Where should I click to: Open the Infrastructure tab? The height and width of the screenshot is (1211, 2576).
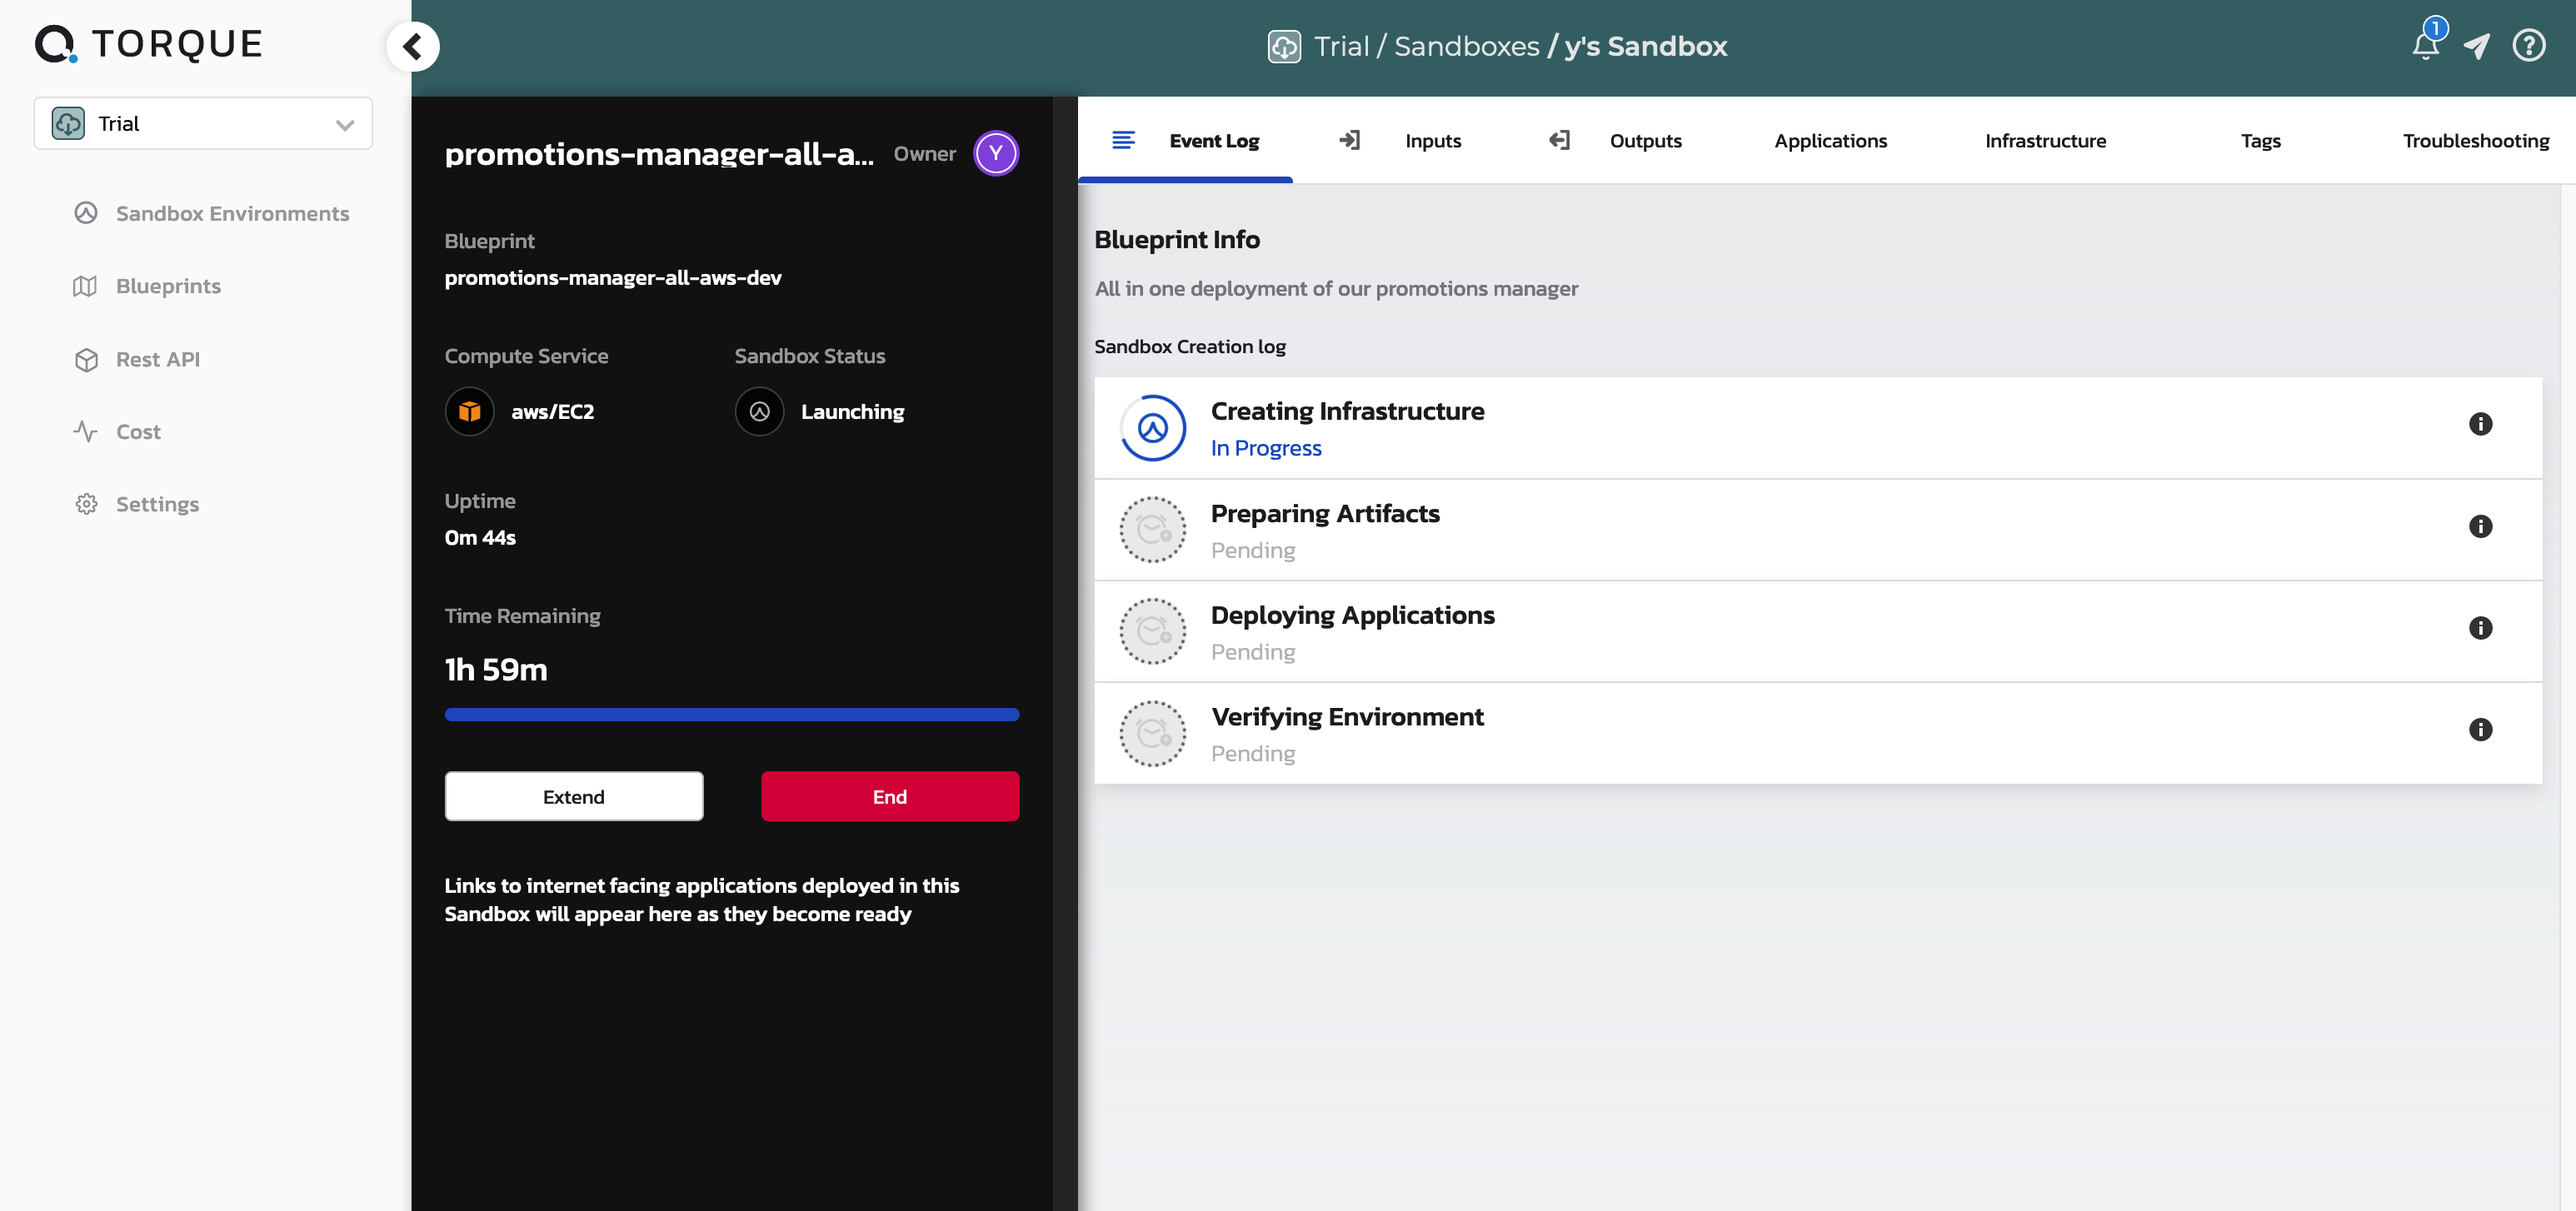[2045, 141]
